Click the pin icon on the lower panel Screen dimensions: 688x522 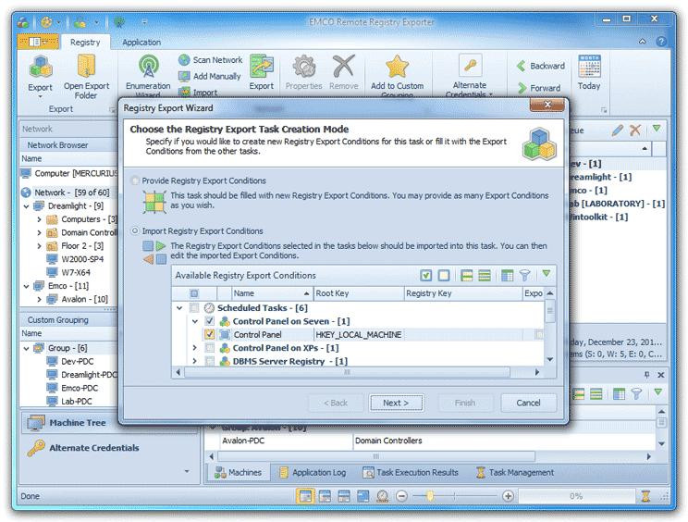click(646, 375)
